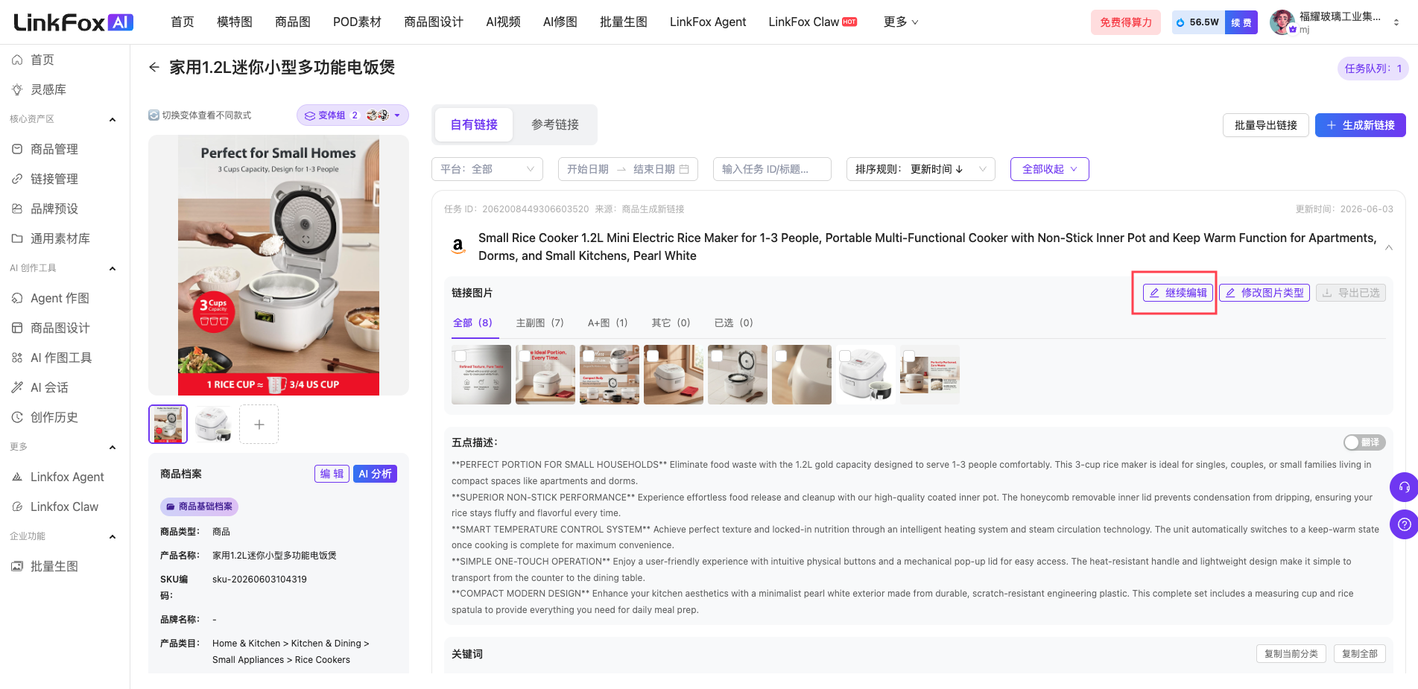
Task: Open 首页 in the left sidebar
Action: (x=42, y=60)
